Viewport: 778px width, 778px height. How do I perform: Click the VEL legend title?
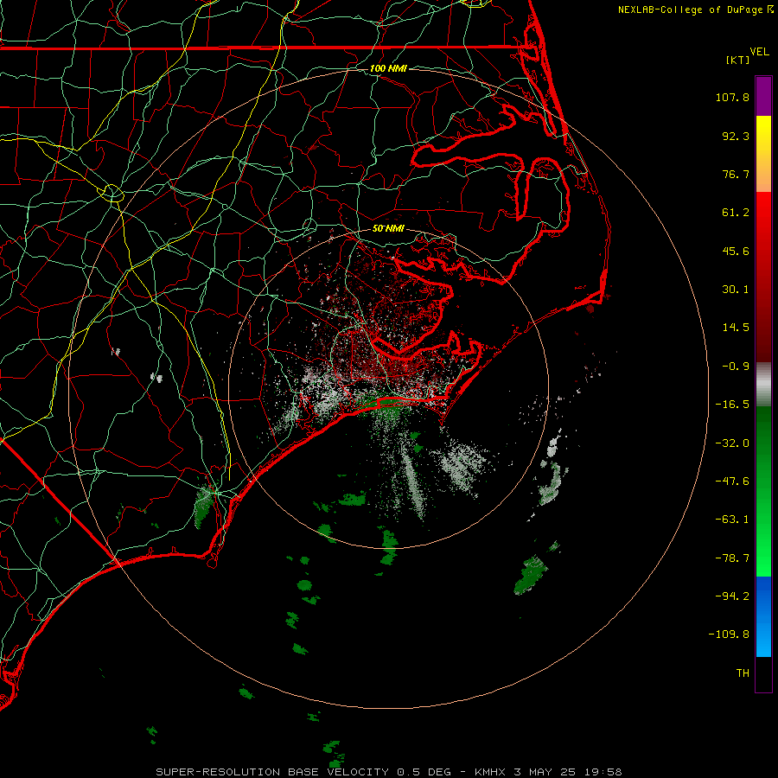759,52
